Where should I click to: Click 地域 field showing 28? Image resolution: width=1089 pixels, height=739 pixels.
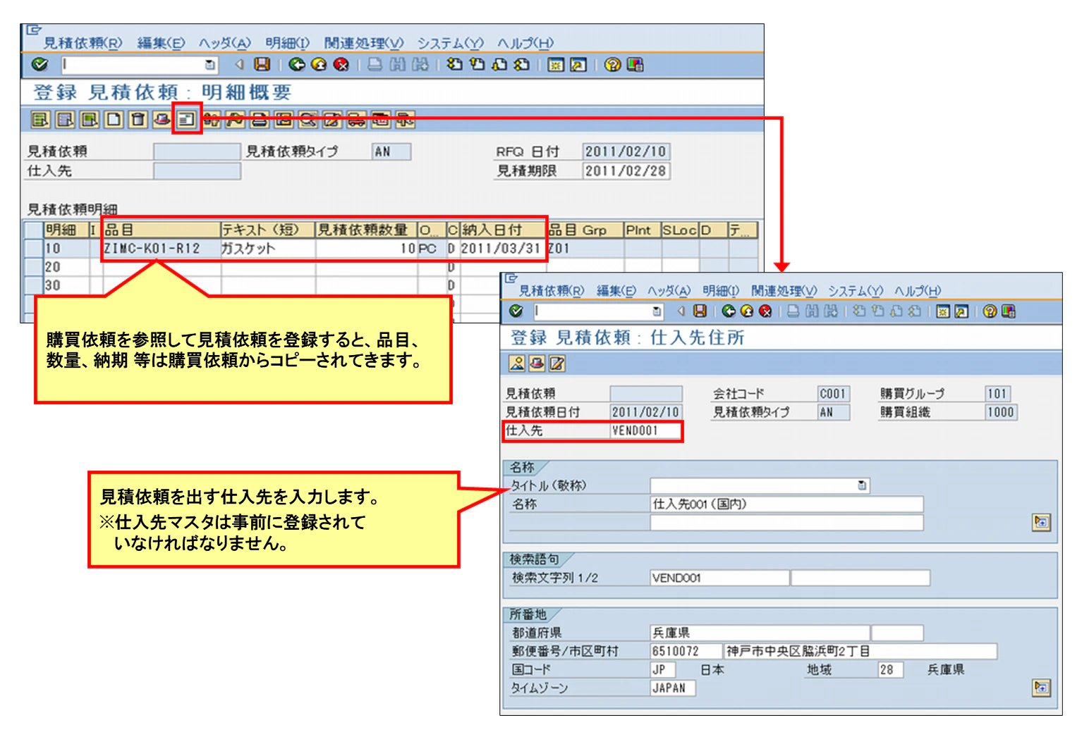tap(890, 669)
